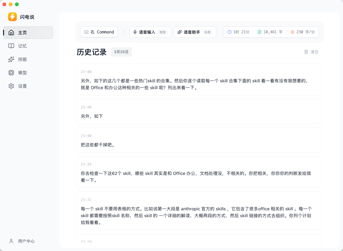Click the 23:40 message card 把这些都干掉吧

coord(198,140)
